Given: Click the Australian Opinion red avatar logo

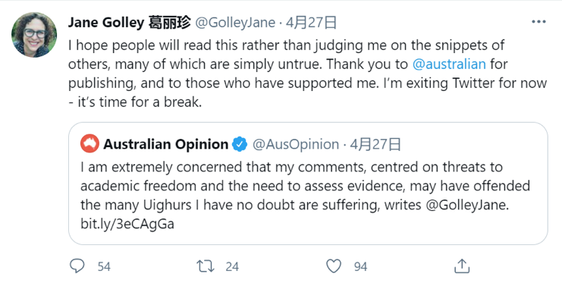Looking at the screenshot, I should [89, 144].
